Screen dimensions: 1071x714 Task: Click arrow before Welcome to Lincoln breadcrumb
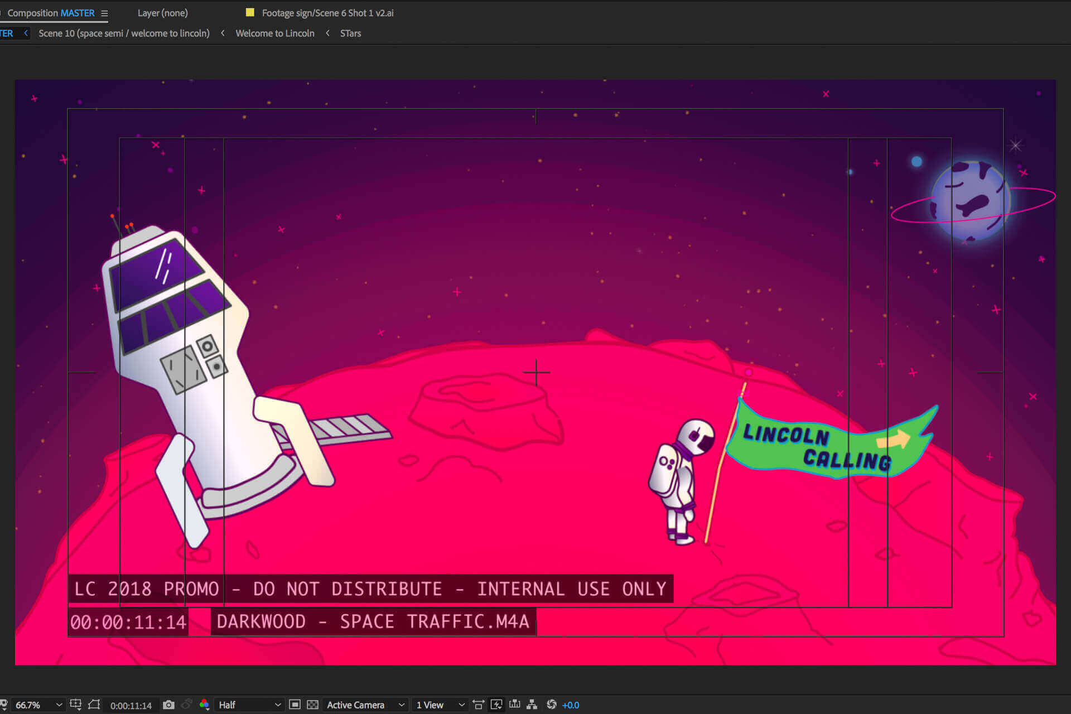[223, 33]
